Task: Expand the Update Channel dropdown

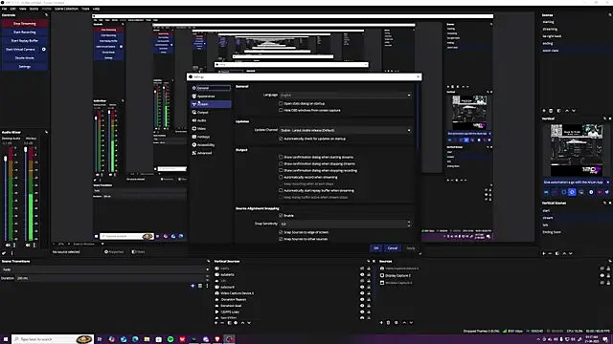Action: tap(346, 130)
